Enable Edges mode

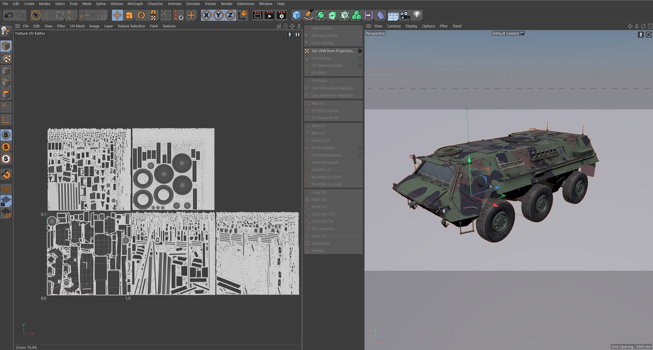[x=6, y=82]
